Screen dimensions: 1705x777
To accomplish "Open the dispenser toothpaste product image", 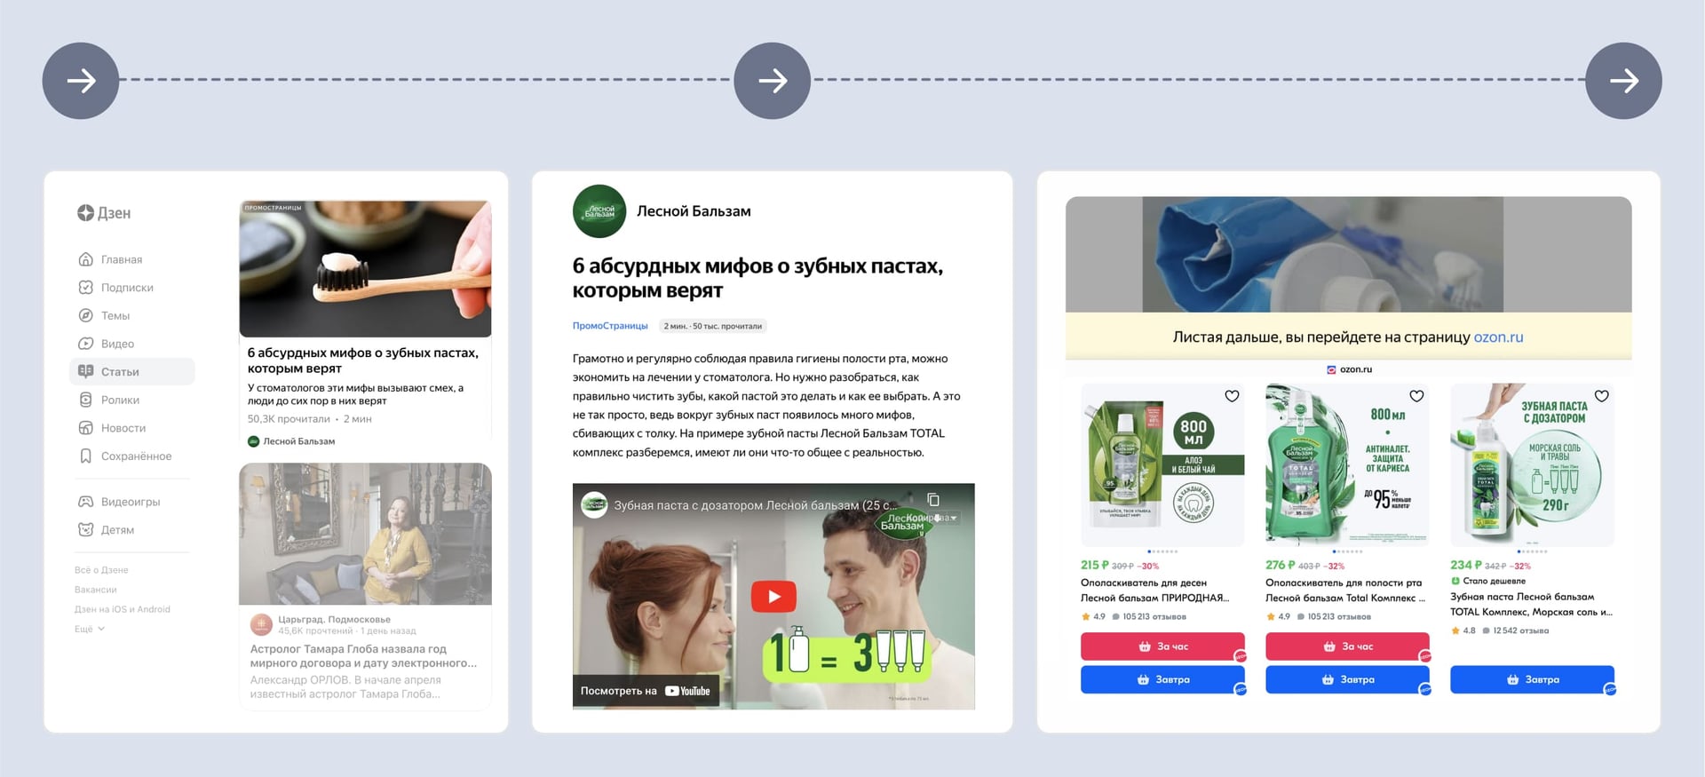I will 1532,464.
